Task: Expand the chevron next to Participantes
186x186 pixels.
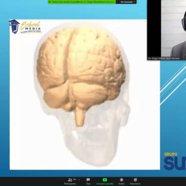Action: [79, 180]
